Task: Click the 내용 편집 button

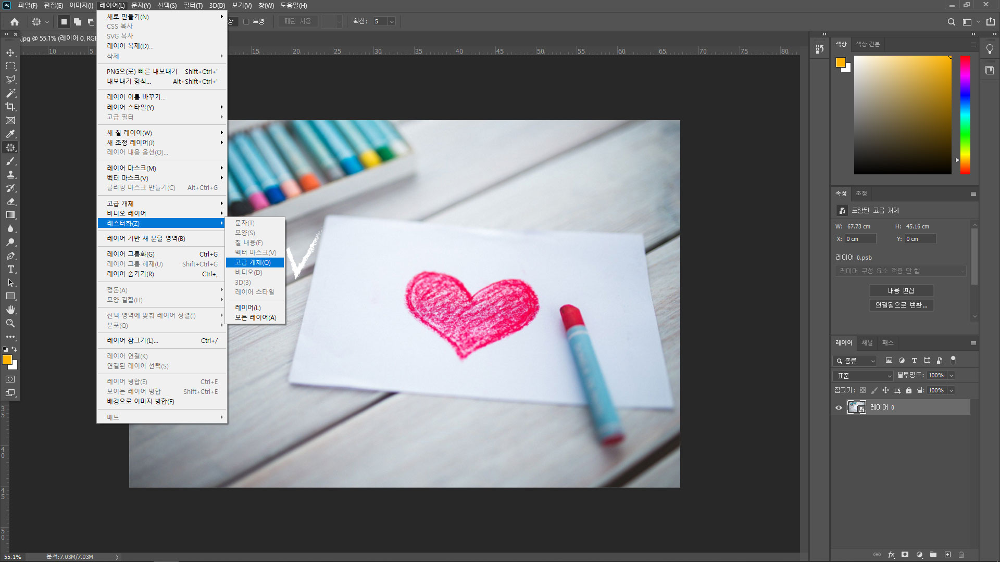Action: [x=901, y=291]
